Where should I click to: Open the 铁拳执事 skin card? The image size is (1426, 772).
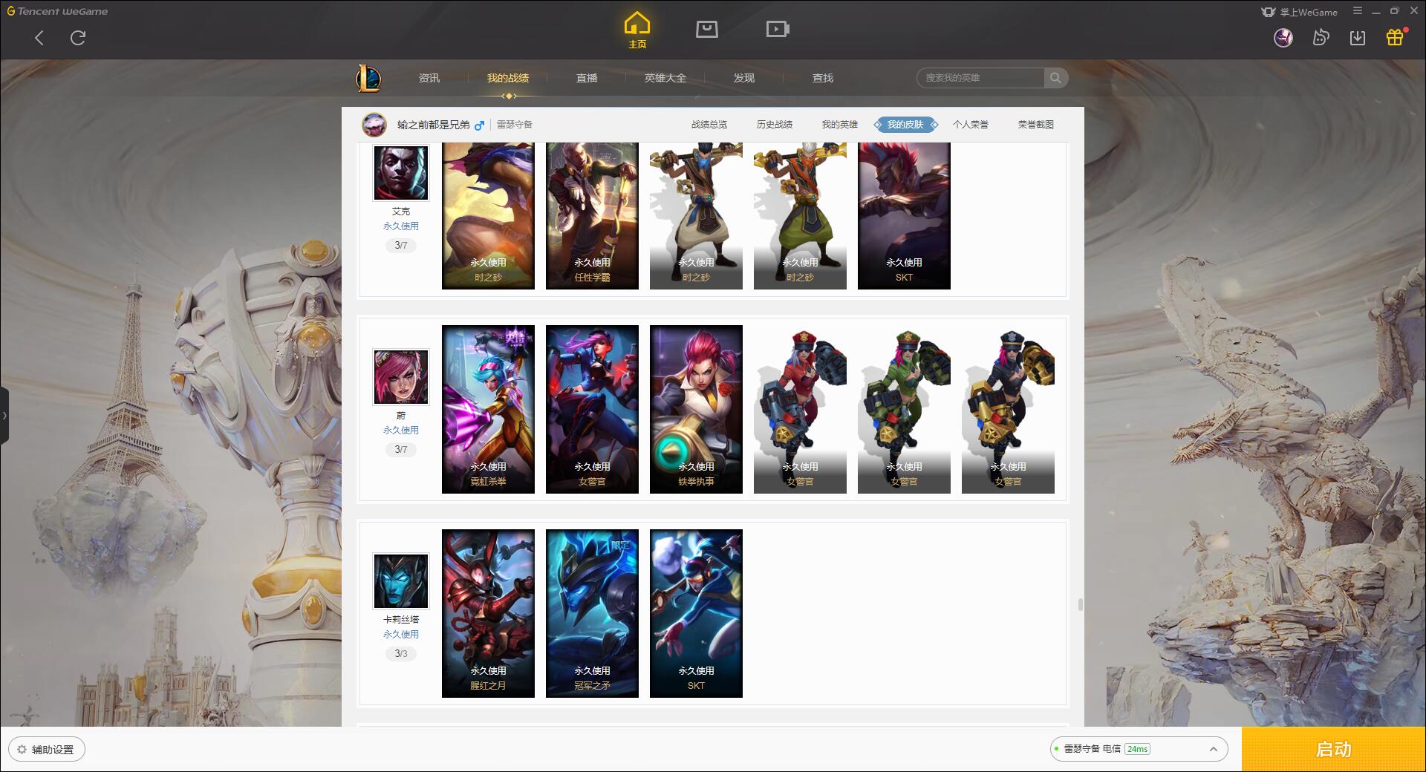(696, 409)
